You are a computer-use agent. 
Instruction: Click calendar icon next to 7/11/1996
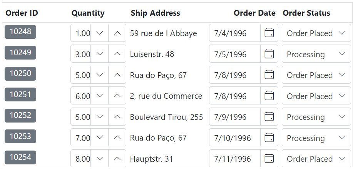pyautogui.click(x=269, y=158)
